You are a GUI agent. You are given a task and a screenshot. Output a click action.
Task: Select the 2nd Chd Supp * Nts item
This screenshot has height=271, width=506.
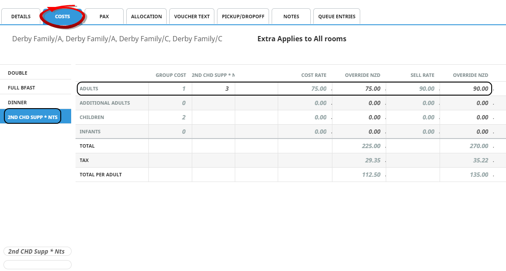point(33,117)
